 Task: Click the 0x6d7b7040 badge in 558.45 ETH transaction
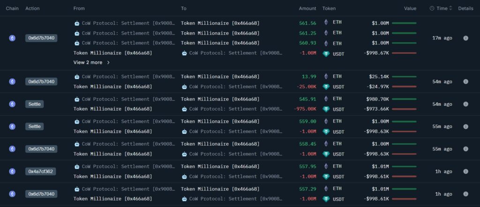(x=41, y=149)
